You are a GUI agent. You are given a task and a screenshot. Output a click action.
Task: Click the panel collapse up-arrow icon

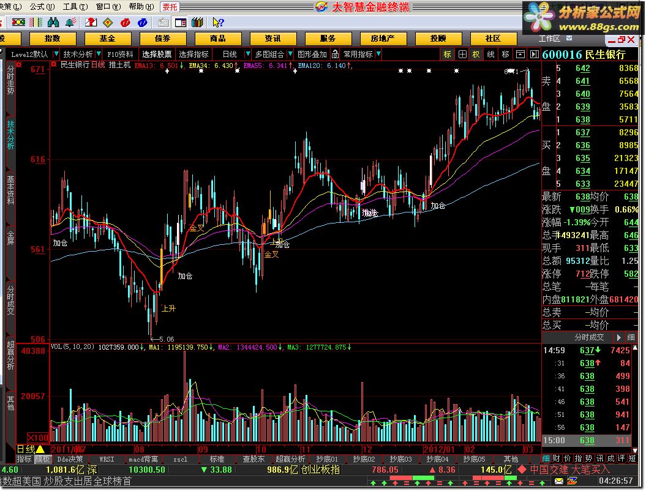520,54
